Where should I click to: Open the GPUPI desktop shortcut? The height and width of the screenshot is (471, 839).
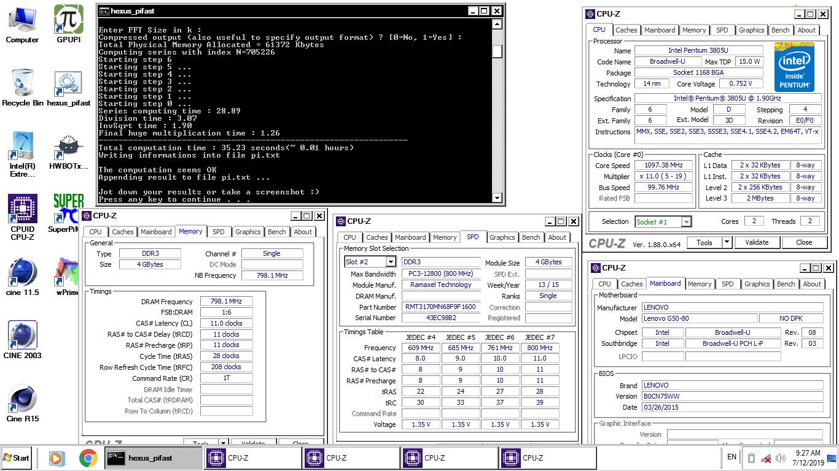pyautogui.click(x=69, y=25)
